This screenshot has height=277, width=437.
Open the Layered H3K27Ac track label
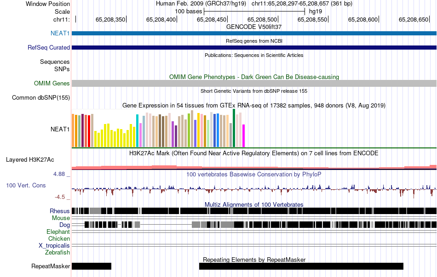(x=30, y=160)
